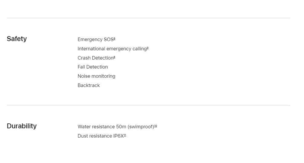Screen dimensions: 304x163
Task: Open footnote 10 after Water resistance
Action: pyautogui.click(x=155, y=126)
